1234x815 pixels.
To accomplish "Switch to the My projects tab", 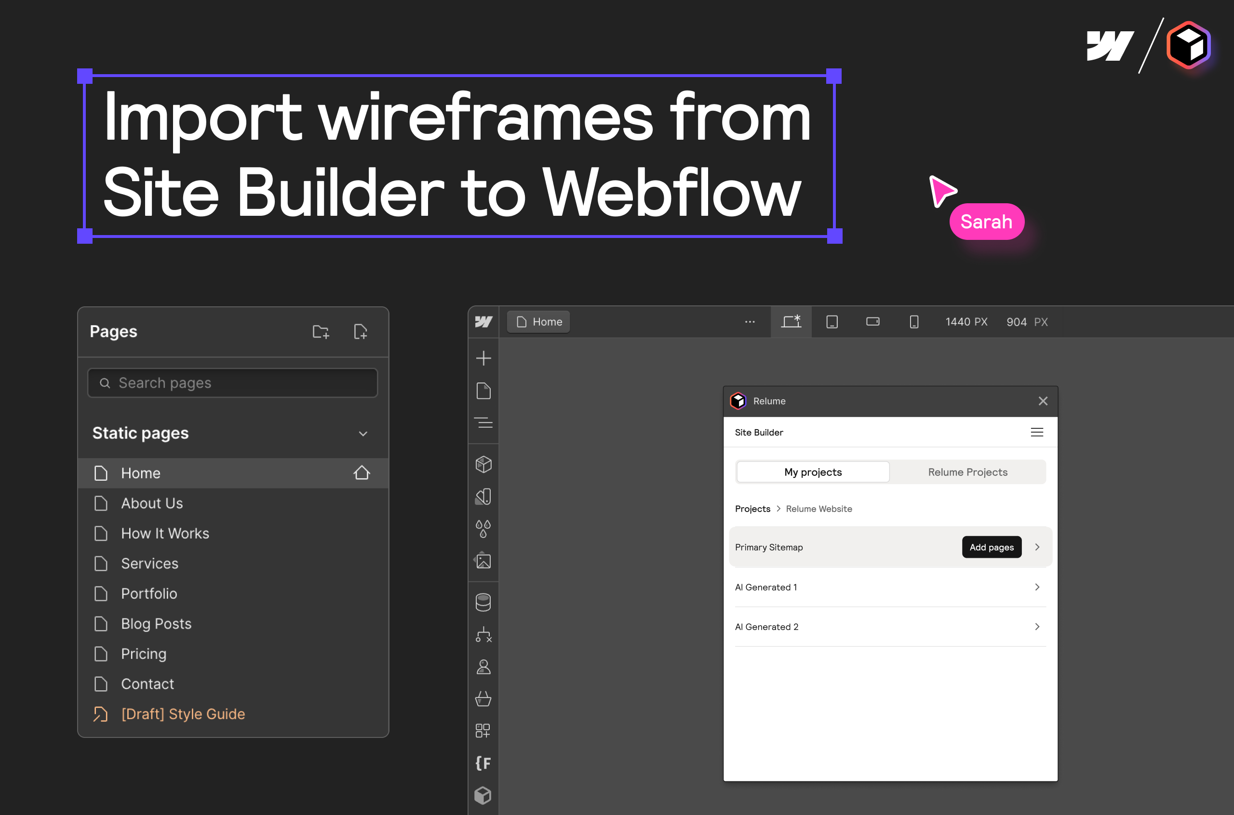I will tap(813, 472).
